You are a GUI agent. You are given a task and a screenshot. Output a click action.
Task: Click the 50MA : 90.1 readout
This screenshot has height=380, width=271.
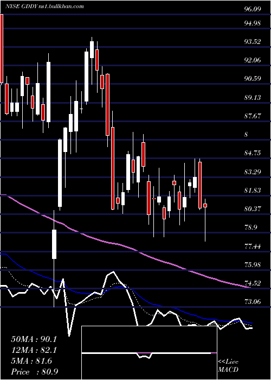(34, 339)
